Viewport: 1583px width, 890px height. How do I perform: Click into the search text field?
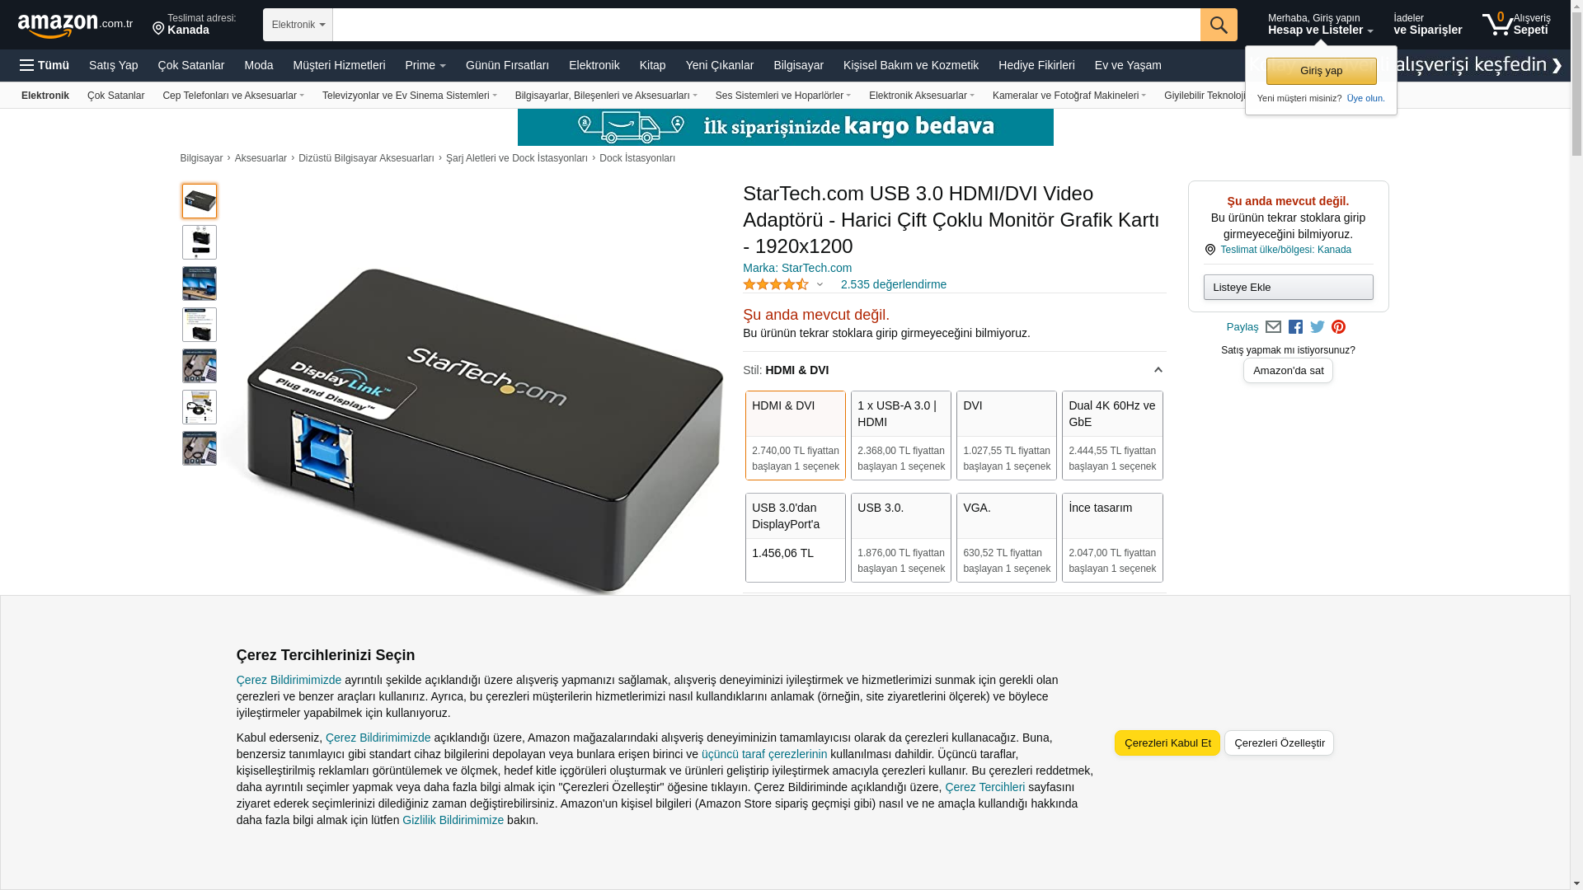[766, 25]
